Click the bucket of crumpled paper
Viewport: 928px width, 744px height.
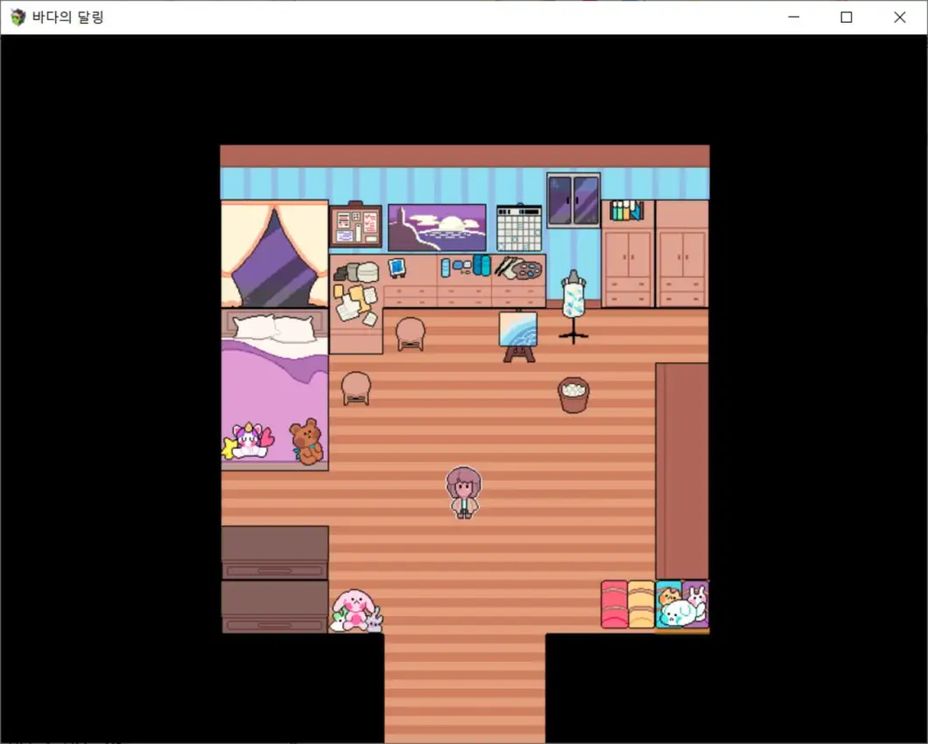pos(573,395)
